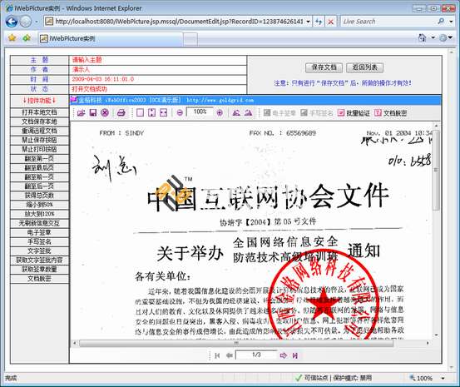Open the recent pages dropdown beside Forward
The image size is (460, 387).
[37, 22]
